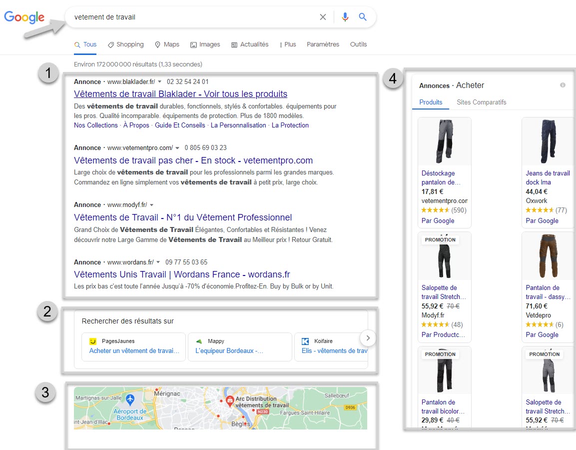The height and width of the screenshot is (450, 576).
Task: Select the Produits tab in shopping ads
Action: pos(431,102)
